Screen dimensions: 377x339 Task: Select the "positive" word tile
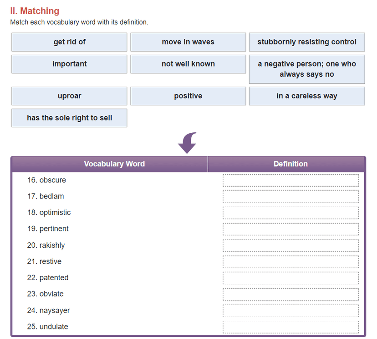pos(188,96)
